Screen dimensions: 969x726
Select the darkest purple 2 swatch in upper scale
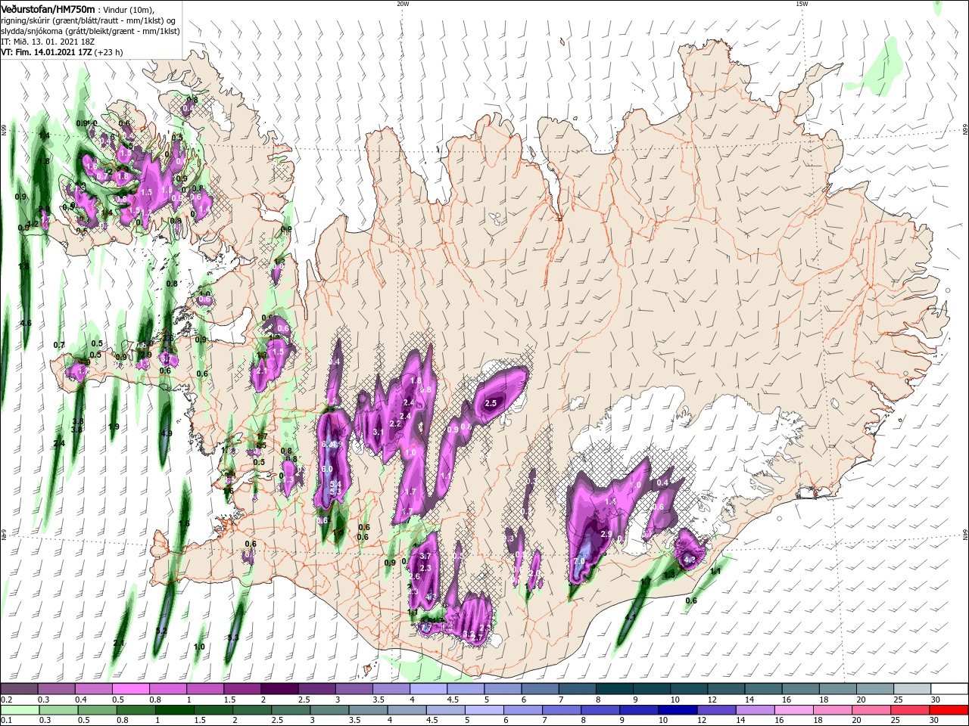[x=279, y=689]
